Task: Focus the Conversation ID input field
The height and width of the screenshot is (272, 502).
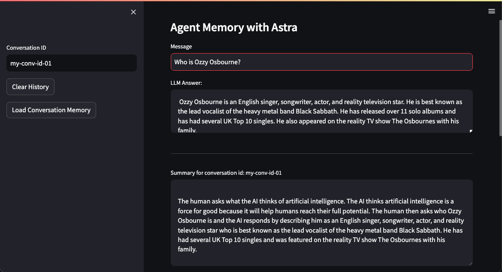Action: click(71, 63)
